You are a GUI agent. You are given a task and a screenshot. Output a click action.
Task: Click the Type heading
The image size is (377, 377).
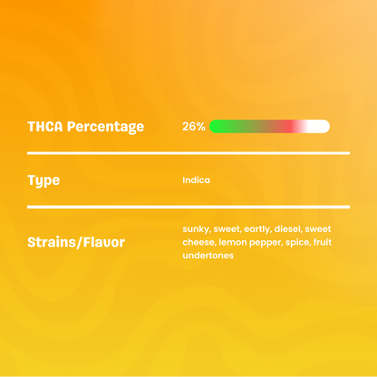43,181
